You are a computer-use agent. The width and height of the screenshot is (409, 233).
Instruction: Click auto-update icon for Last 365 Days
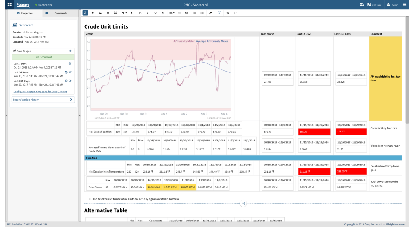tap(66, 81)
